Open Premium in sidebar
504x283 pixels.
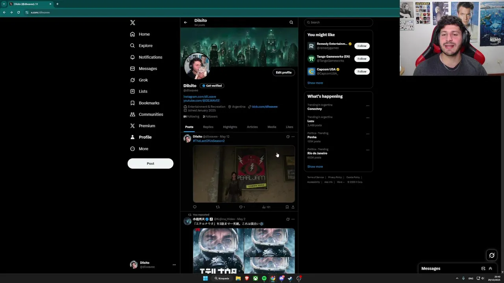(143, 126)
